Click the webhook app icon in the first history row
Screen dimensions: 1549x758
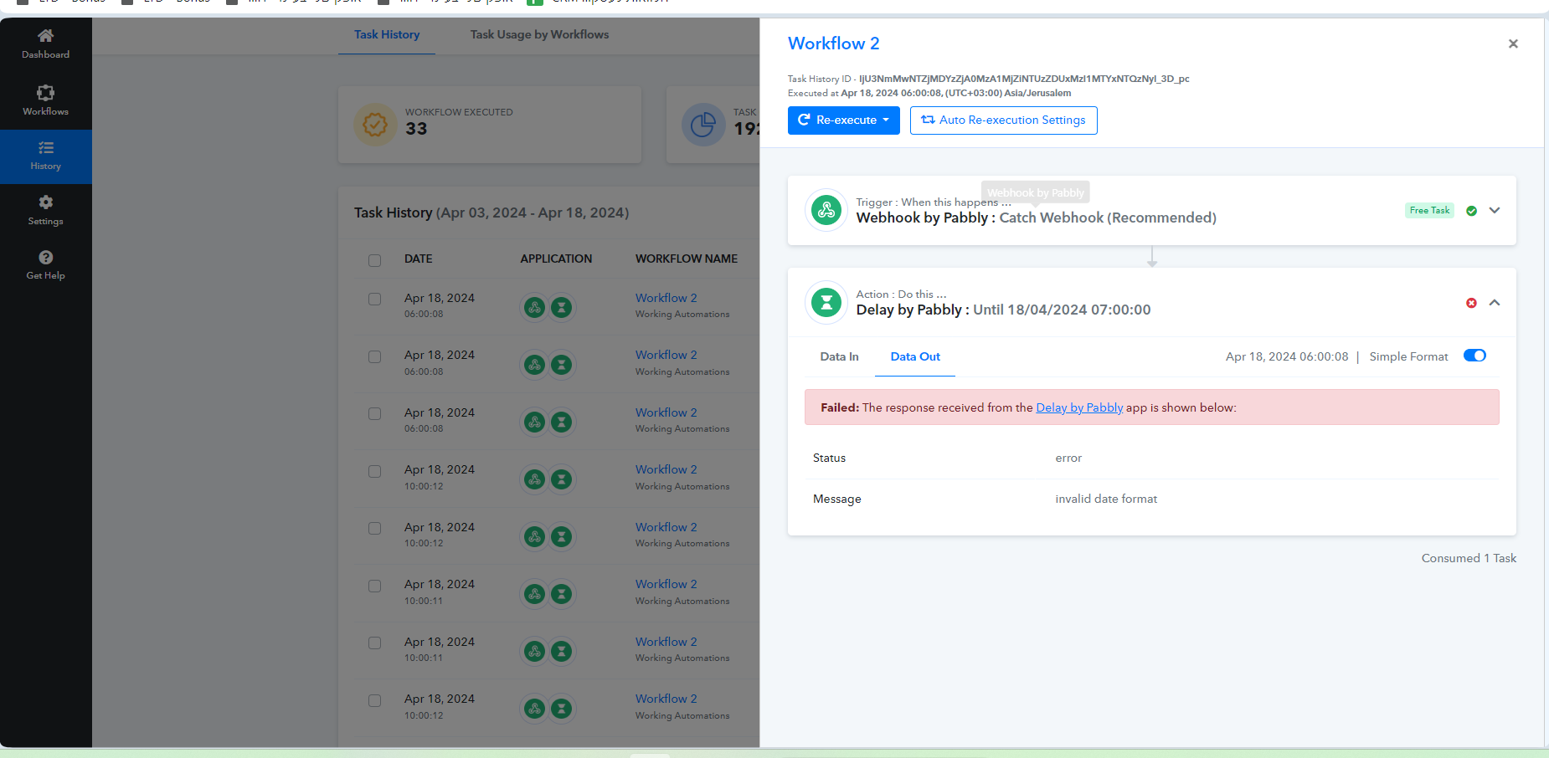(x=534, y=307)
